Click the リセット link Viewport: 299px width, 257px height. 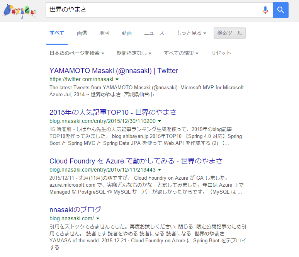[x=221, y=53]
